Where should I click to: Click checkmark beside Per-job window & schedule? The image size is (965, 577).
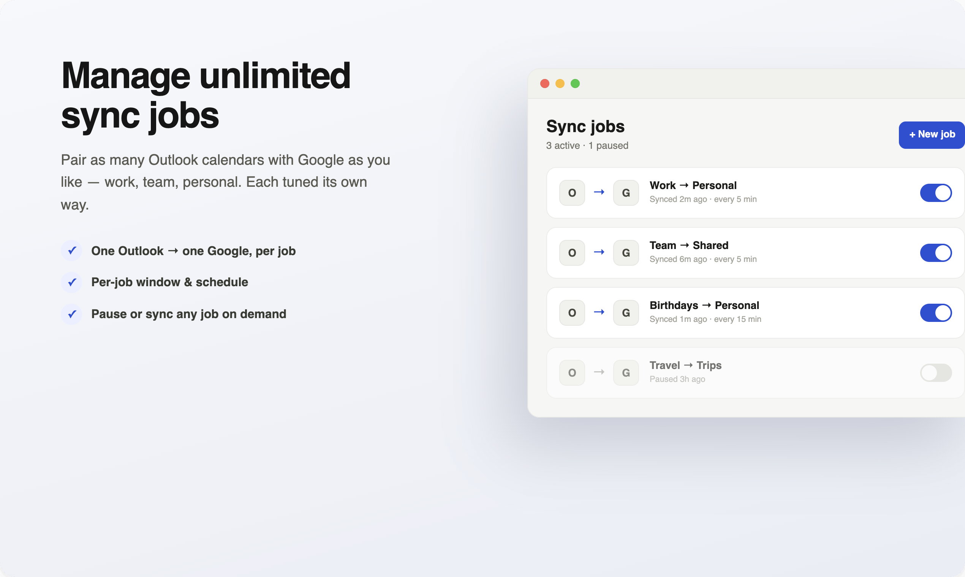(71, 282)
